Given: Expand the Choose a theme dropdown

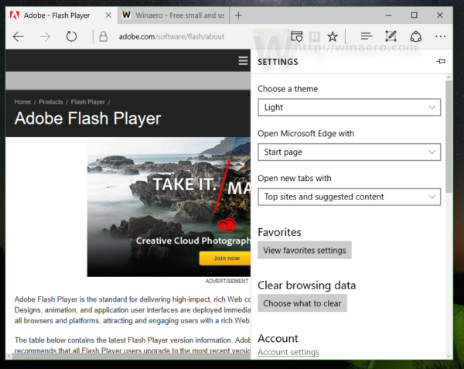Looking at the screenshot, I should point(349,108).
